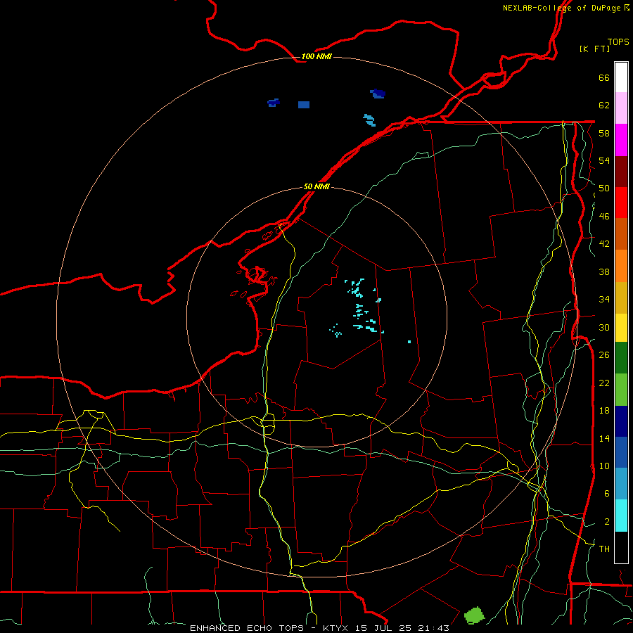Choose the dark orange legend swatch

tap(621, 234)
